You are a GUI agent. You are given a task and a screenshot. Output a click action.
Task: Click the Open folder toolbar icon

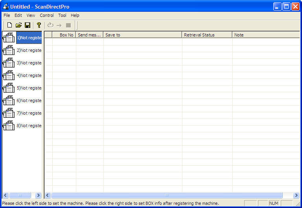[18, 25]
